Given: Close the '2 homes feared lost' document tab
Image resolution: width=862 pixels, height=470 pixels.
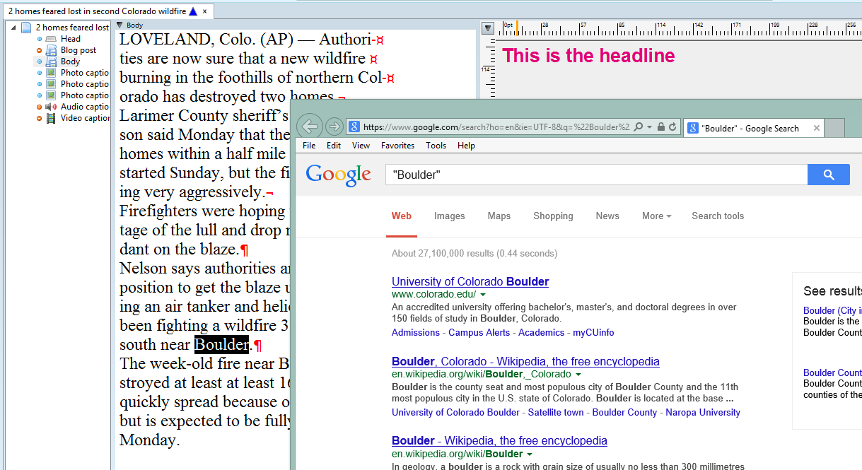Looking at the screenshot, I should pos(205,11).
